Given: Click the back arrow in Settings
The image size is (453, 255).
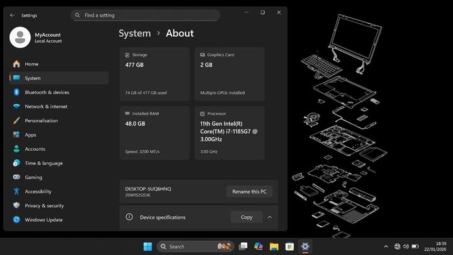Looking at the screenshot, I should click(12, 16).
